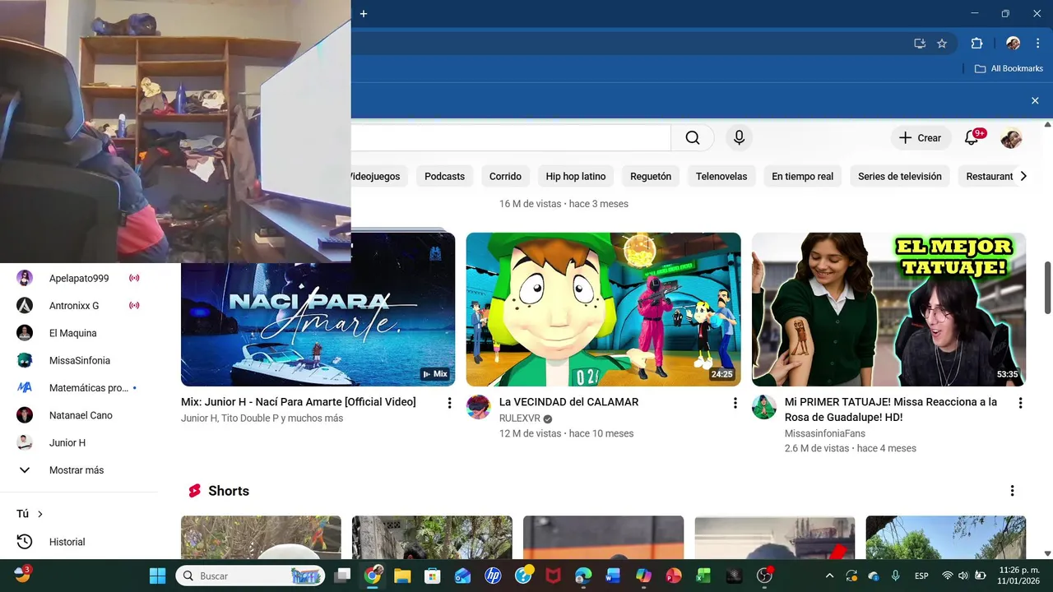
Task: Play the Nací Para Amarte mix thumbnail
Action: tap(318, 309)
